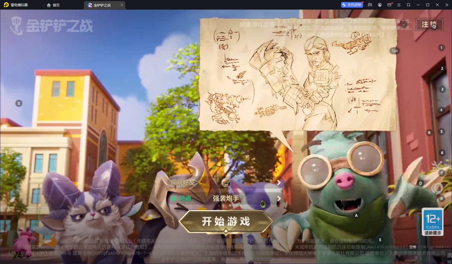The width and height of the screenshot is (452, 264).
Task: Expand the sidebar with double chevron icon
Action: click(x=447, y=5)
